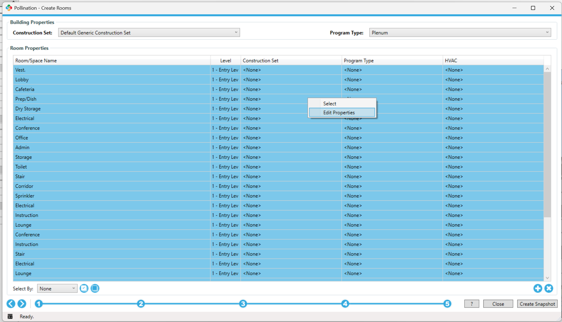This screenshot has width=562, height=322.
Task: Click Construction Set cell of Lobby row
Action: [x=291, y=80]
